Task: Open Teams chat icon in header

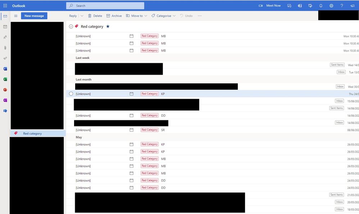Action: click(290, 6)
